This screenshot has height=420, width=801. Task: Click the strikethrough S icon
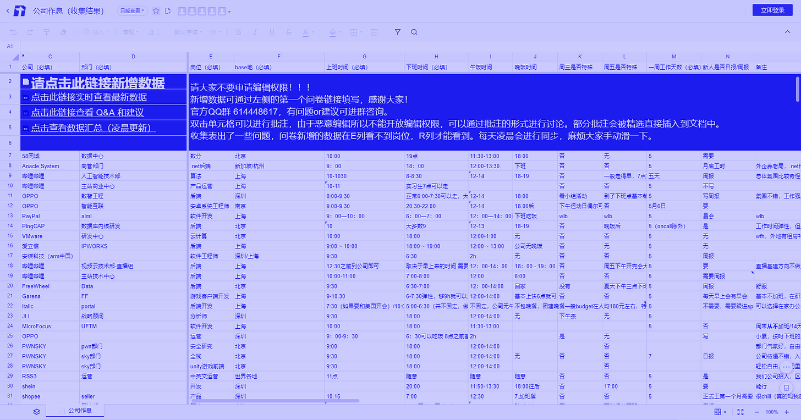(289, 32)
